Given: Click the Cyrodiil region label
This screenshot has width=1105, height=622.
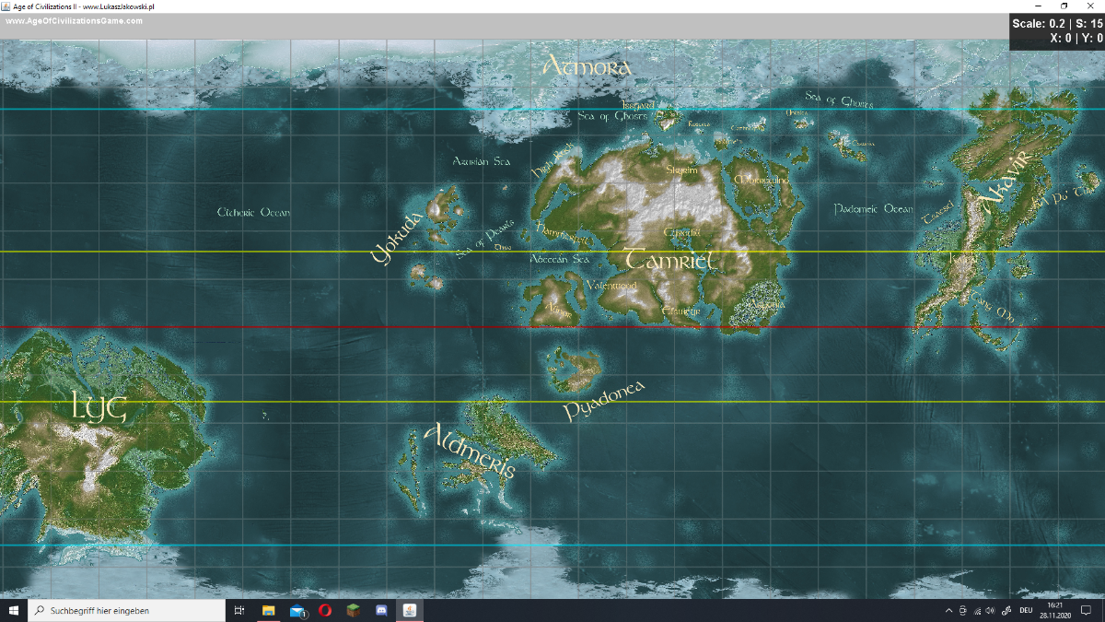Looking at the screenshot, I should tap(681, 232).
